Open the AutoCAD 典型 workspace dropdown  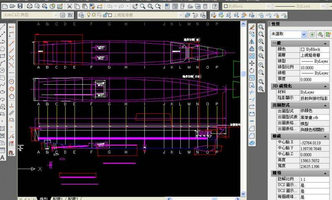(x=56, y=15)
